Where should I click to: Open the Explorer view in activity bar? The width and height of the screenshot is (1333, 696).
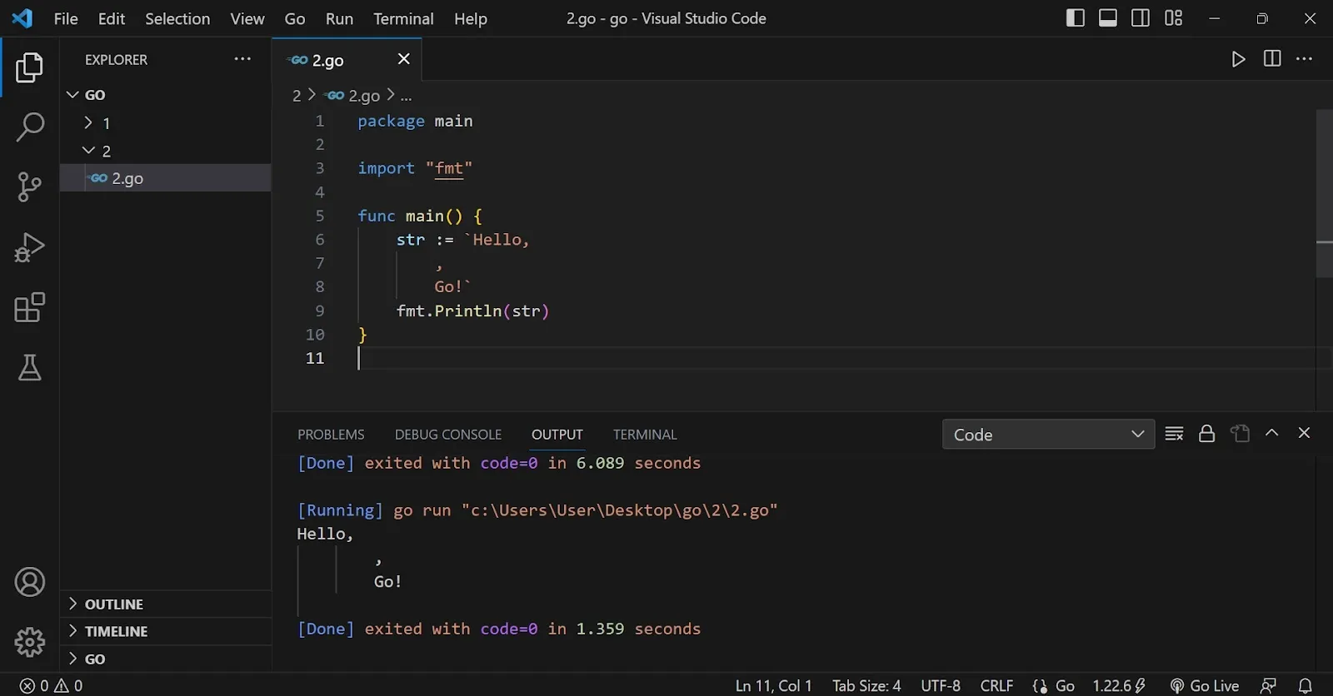[29, 67]
